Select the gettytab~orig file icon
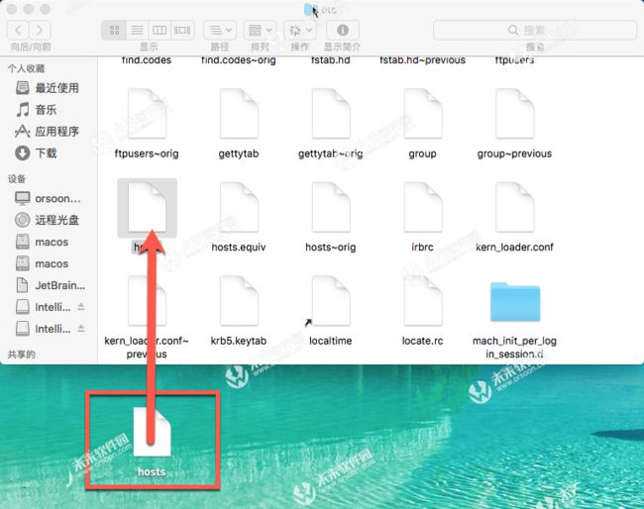The height and width of the screenshot is (509, 644). pos(331,114)
